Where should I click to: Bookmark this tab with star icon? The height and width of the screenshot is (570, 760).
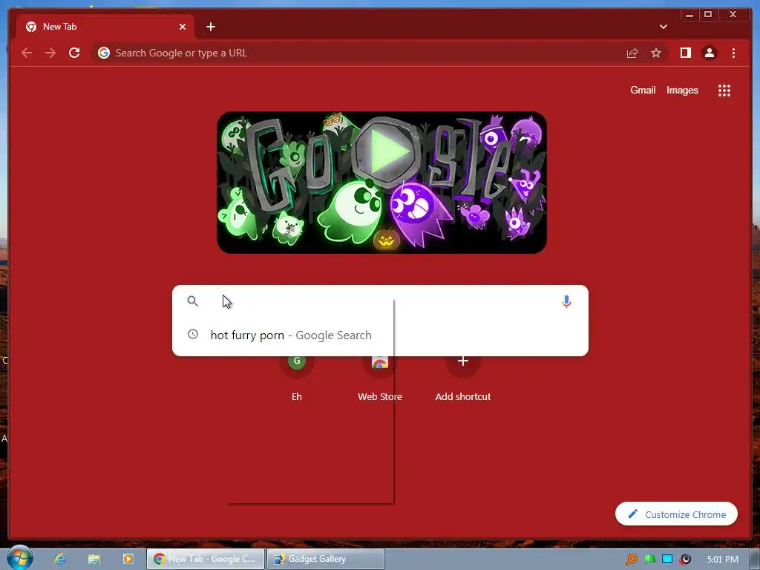pos(656,53)
